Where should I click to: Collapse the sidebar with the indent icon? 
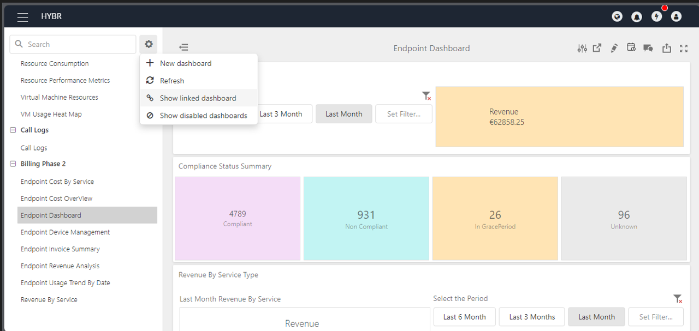(x=183, y=48)
